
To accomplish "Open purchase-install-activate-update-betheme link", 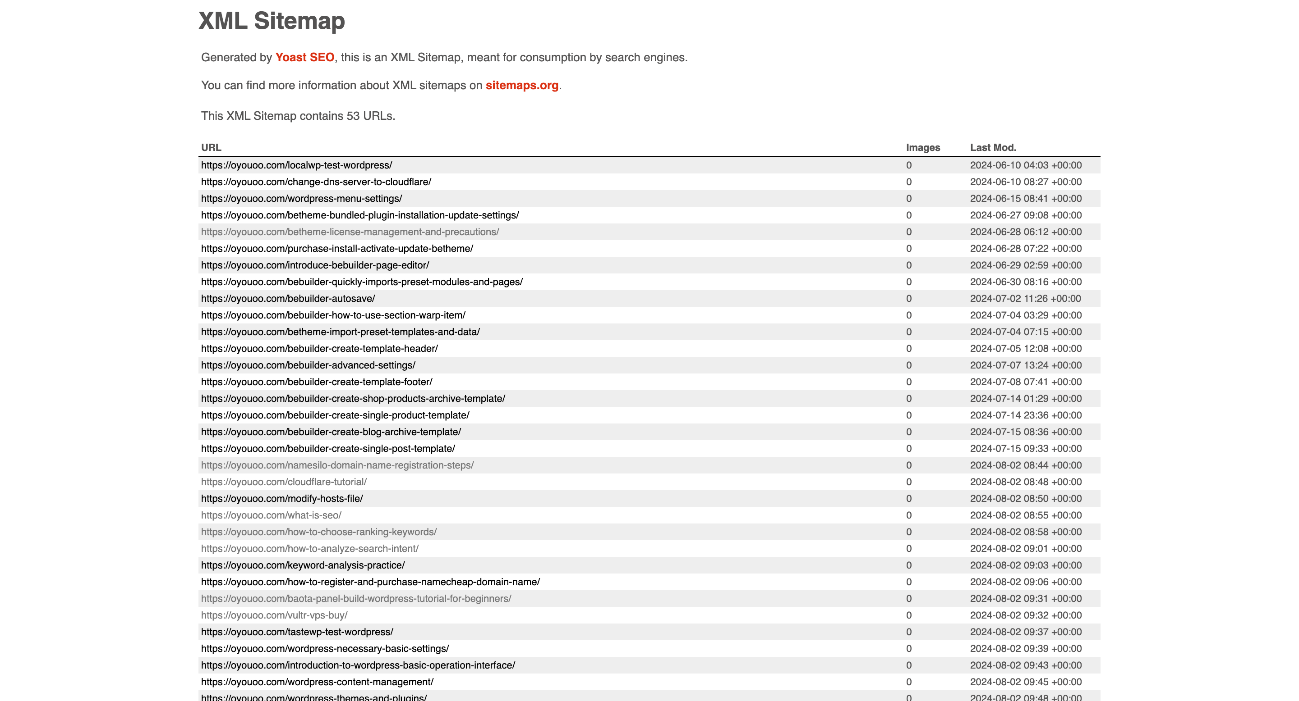I will point(337,248).
